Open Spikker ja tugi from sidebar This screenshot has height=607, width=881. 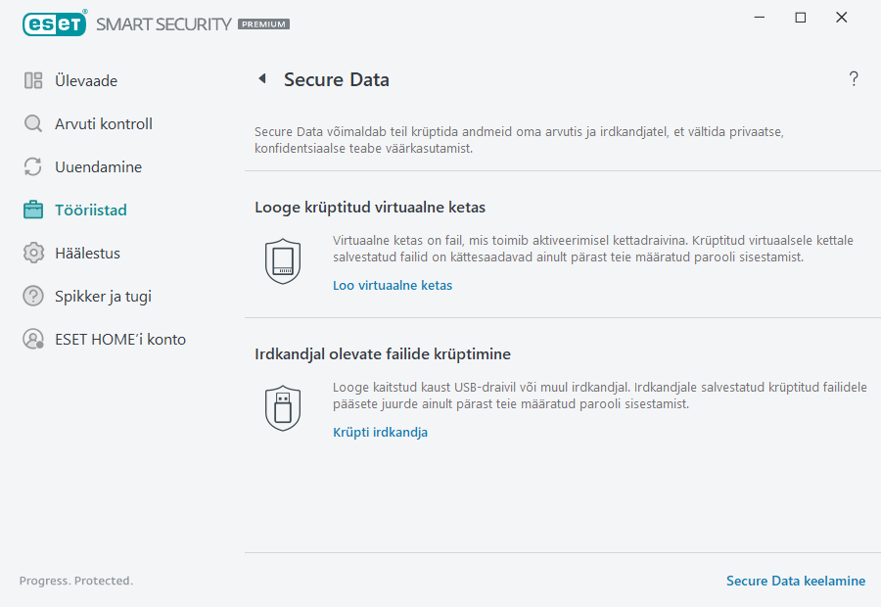pyautogui.click(x=103, y=296)
